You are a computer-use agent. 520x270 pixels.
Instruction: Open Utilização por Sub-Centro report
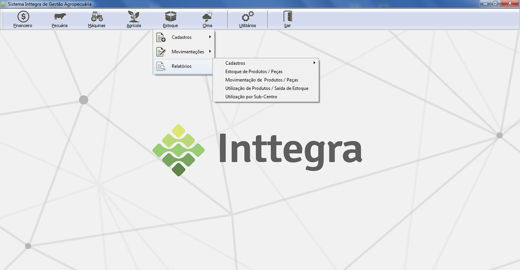point(266,97)
